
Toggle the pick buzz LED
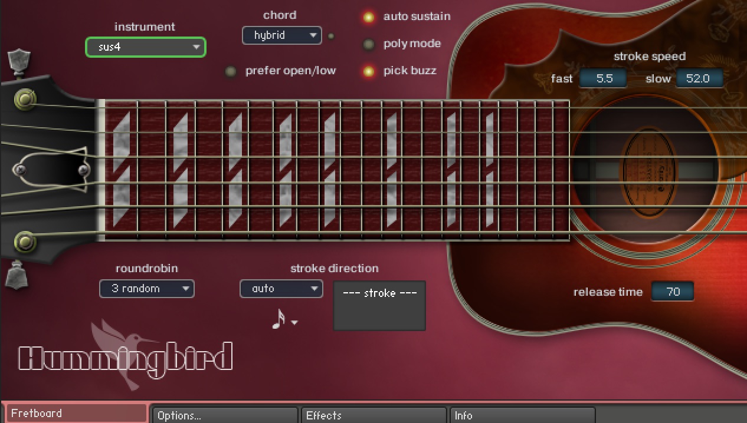[x=368, y=71]
